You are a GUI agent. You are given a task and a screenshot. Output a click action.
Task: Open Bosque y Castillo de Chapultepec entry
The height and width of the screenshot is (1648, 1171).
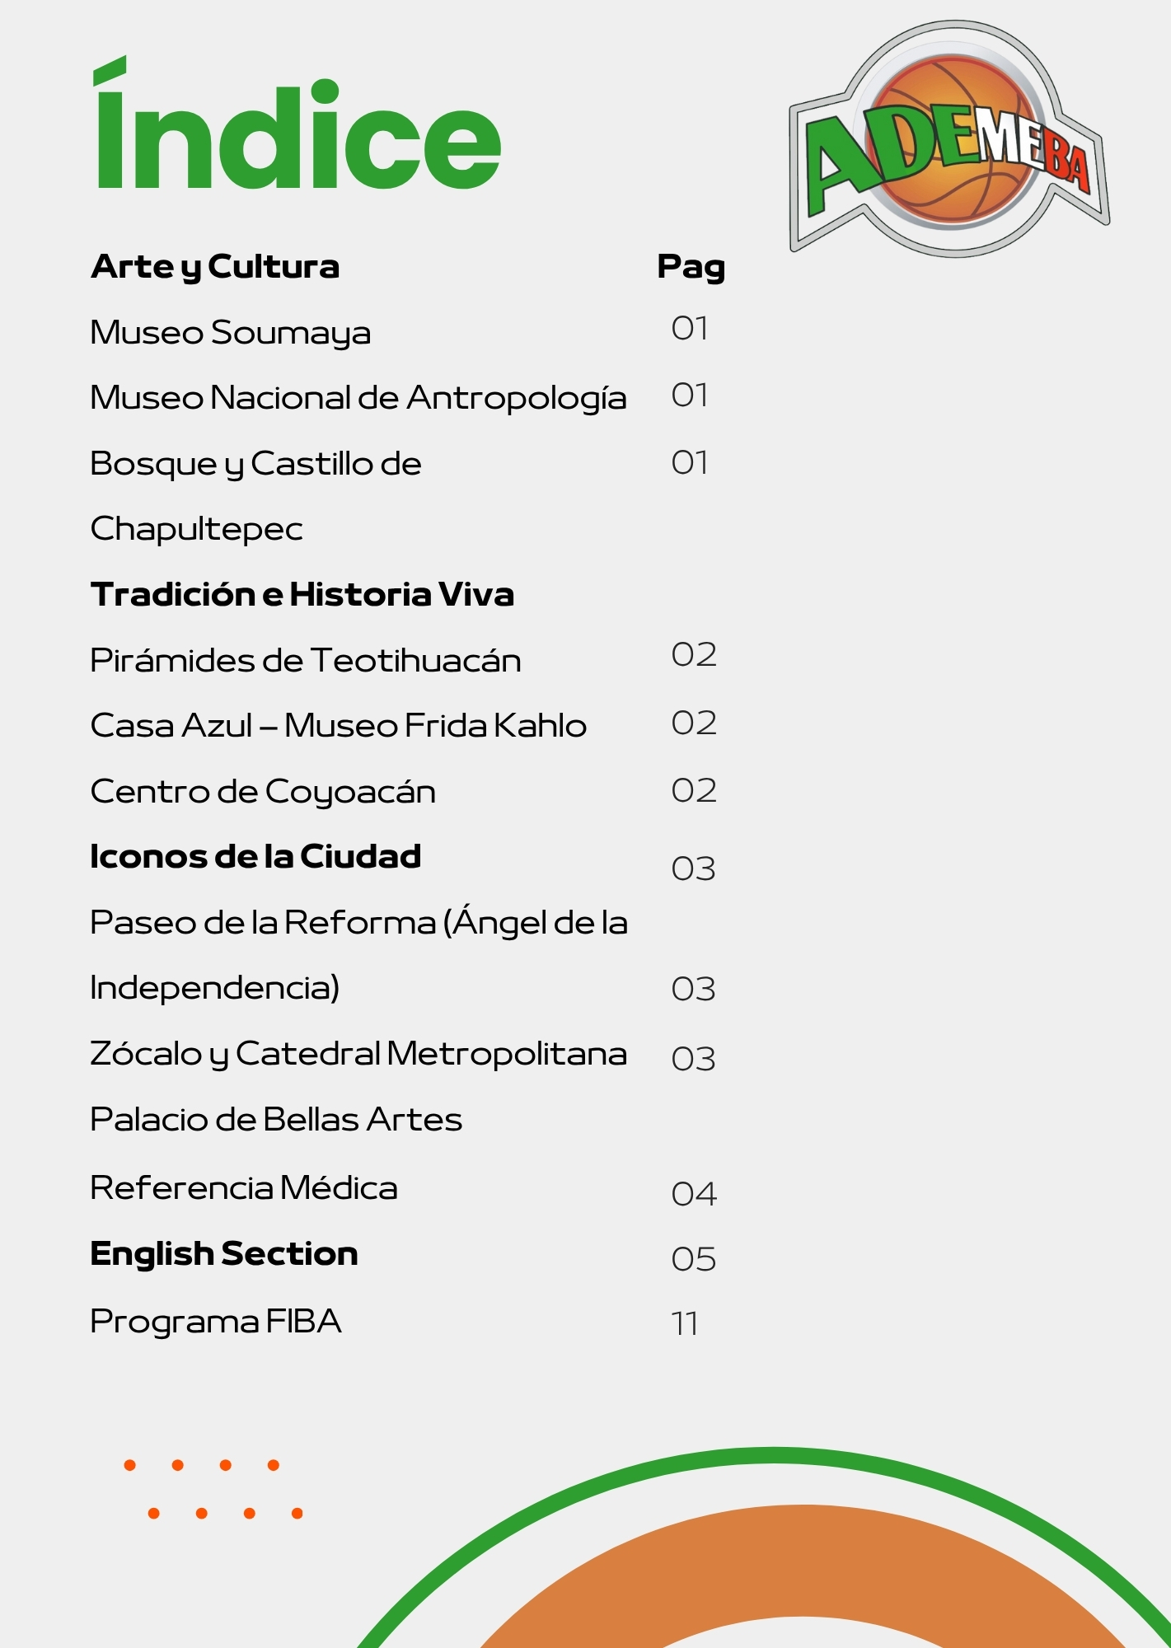[255, 464]
